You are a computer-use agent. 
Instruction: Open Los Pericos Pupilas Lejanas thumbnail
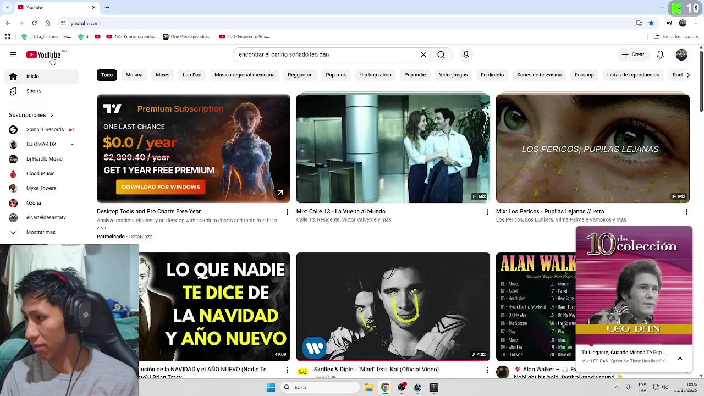(x=593, y=148)
